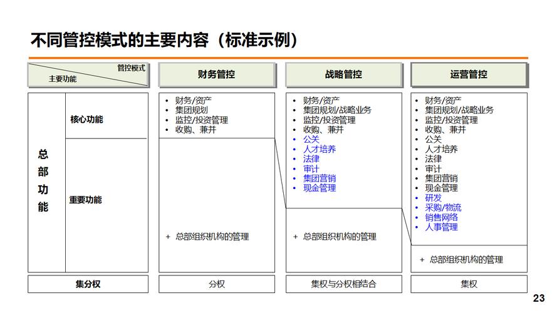Viewport: 557px width, 313px height.
Task: Select blue 人才培养 in the 战略管控 column
Action: tap(320, 149)
